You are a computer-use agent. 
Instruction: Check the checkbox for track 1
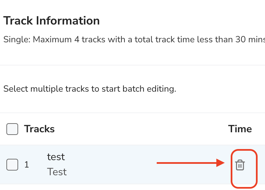click(12, 164)
